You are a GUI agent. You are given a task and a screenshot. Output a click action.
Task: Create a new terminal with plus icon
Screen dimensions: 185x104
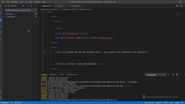[x=169, y=75]
